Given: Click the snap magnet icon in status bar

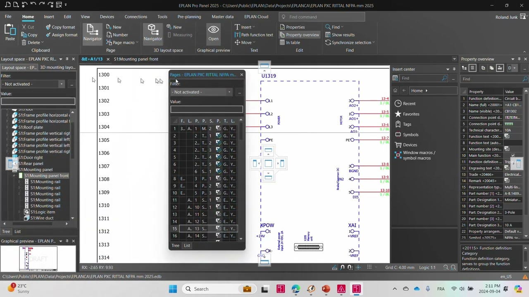Looking at the screenshot, I should [x=342, y=268].
